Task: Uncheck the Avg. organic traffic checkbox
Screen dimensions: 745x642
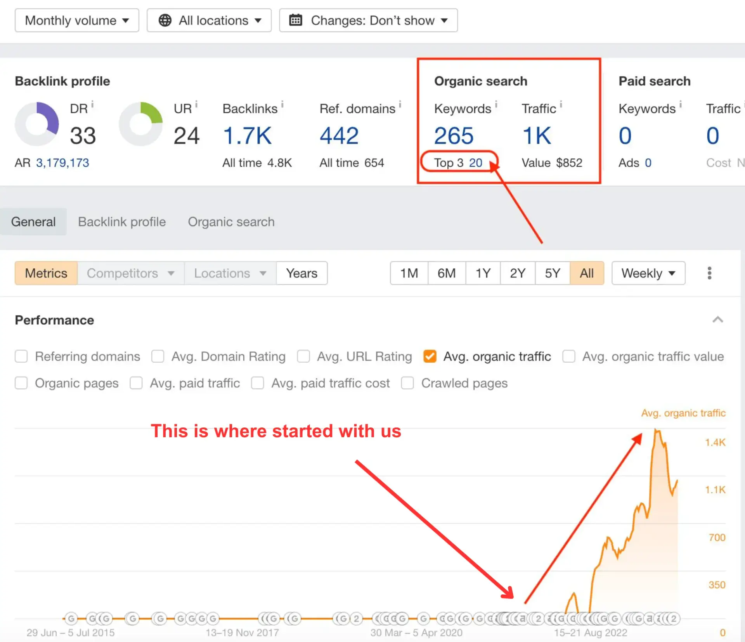Action: pos(430,356)
